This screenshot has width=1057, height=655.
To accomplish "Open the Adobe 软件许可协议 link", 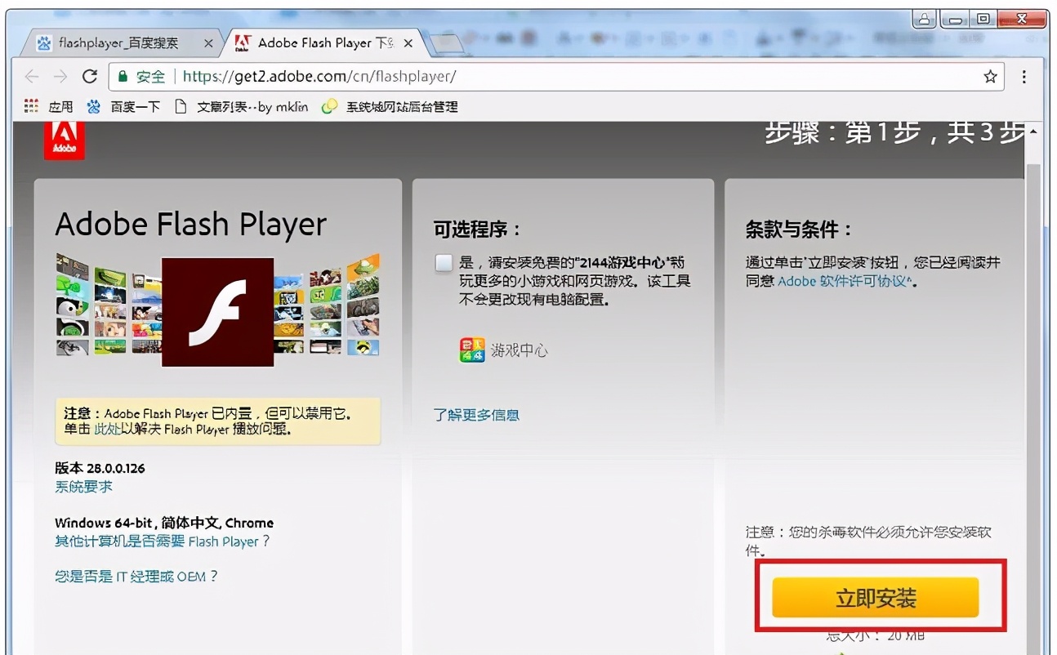I will pyautogui.click(x=841, y=281).
